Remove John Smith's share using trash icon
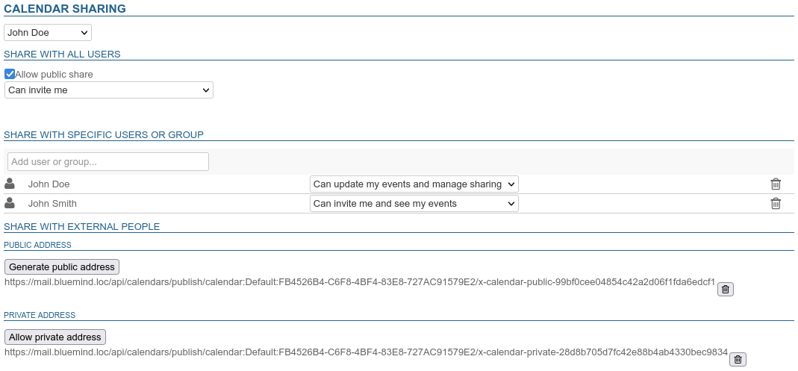Screen dimensions: 798x371 [776, 204]
